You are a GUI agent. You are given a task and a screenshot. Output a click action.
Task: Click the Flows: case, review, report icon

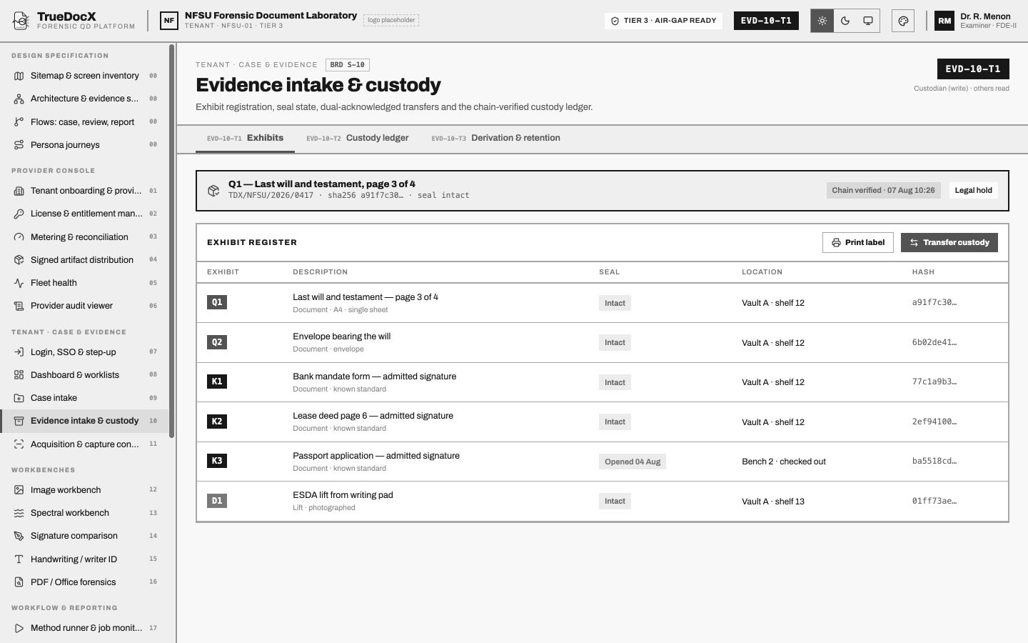click(x=19, y=122)
